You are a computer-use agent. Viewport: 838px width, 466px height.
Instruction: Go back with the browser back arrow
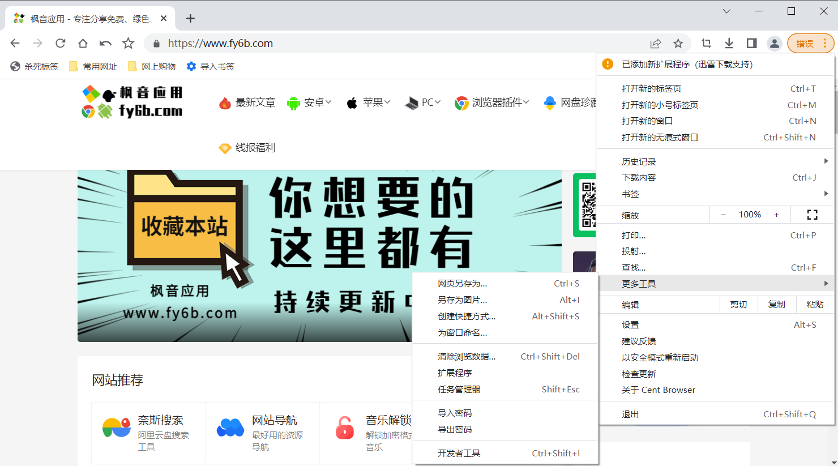click(15, 43)
